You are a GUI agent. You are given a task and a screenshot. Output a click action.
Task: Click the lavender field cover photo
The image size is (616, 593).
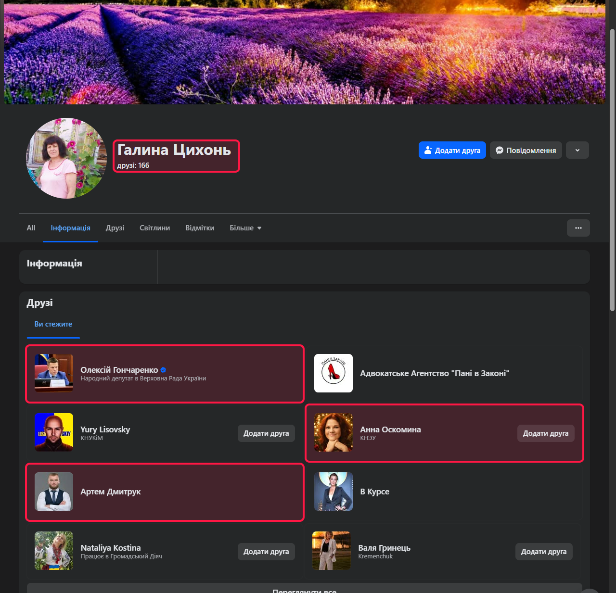(305, 52)
